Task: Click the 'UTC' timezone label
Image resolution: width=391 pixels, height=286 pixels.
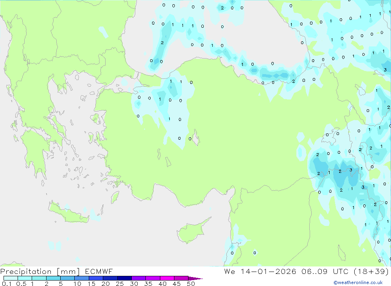Action: tap(341, 271)
